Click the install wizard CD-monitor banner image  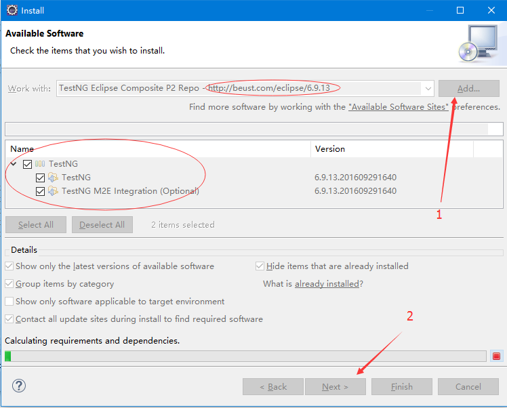click(x=478, y=43)
